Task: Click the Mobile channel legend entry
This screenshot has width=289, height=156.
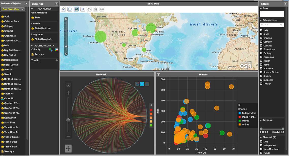Action: 244,121
